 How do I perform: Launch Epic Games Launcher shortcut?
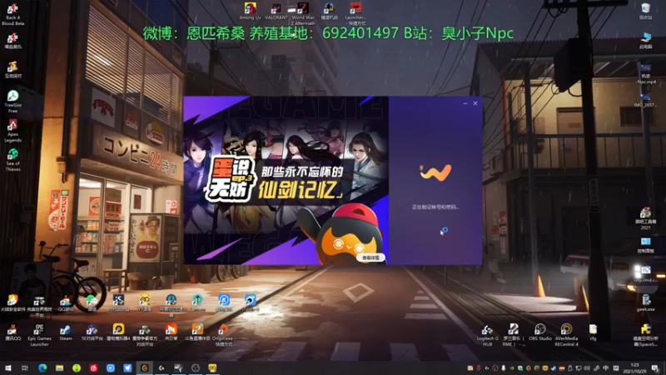point(39,335)
